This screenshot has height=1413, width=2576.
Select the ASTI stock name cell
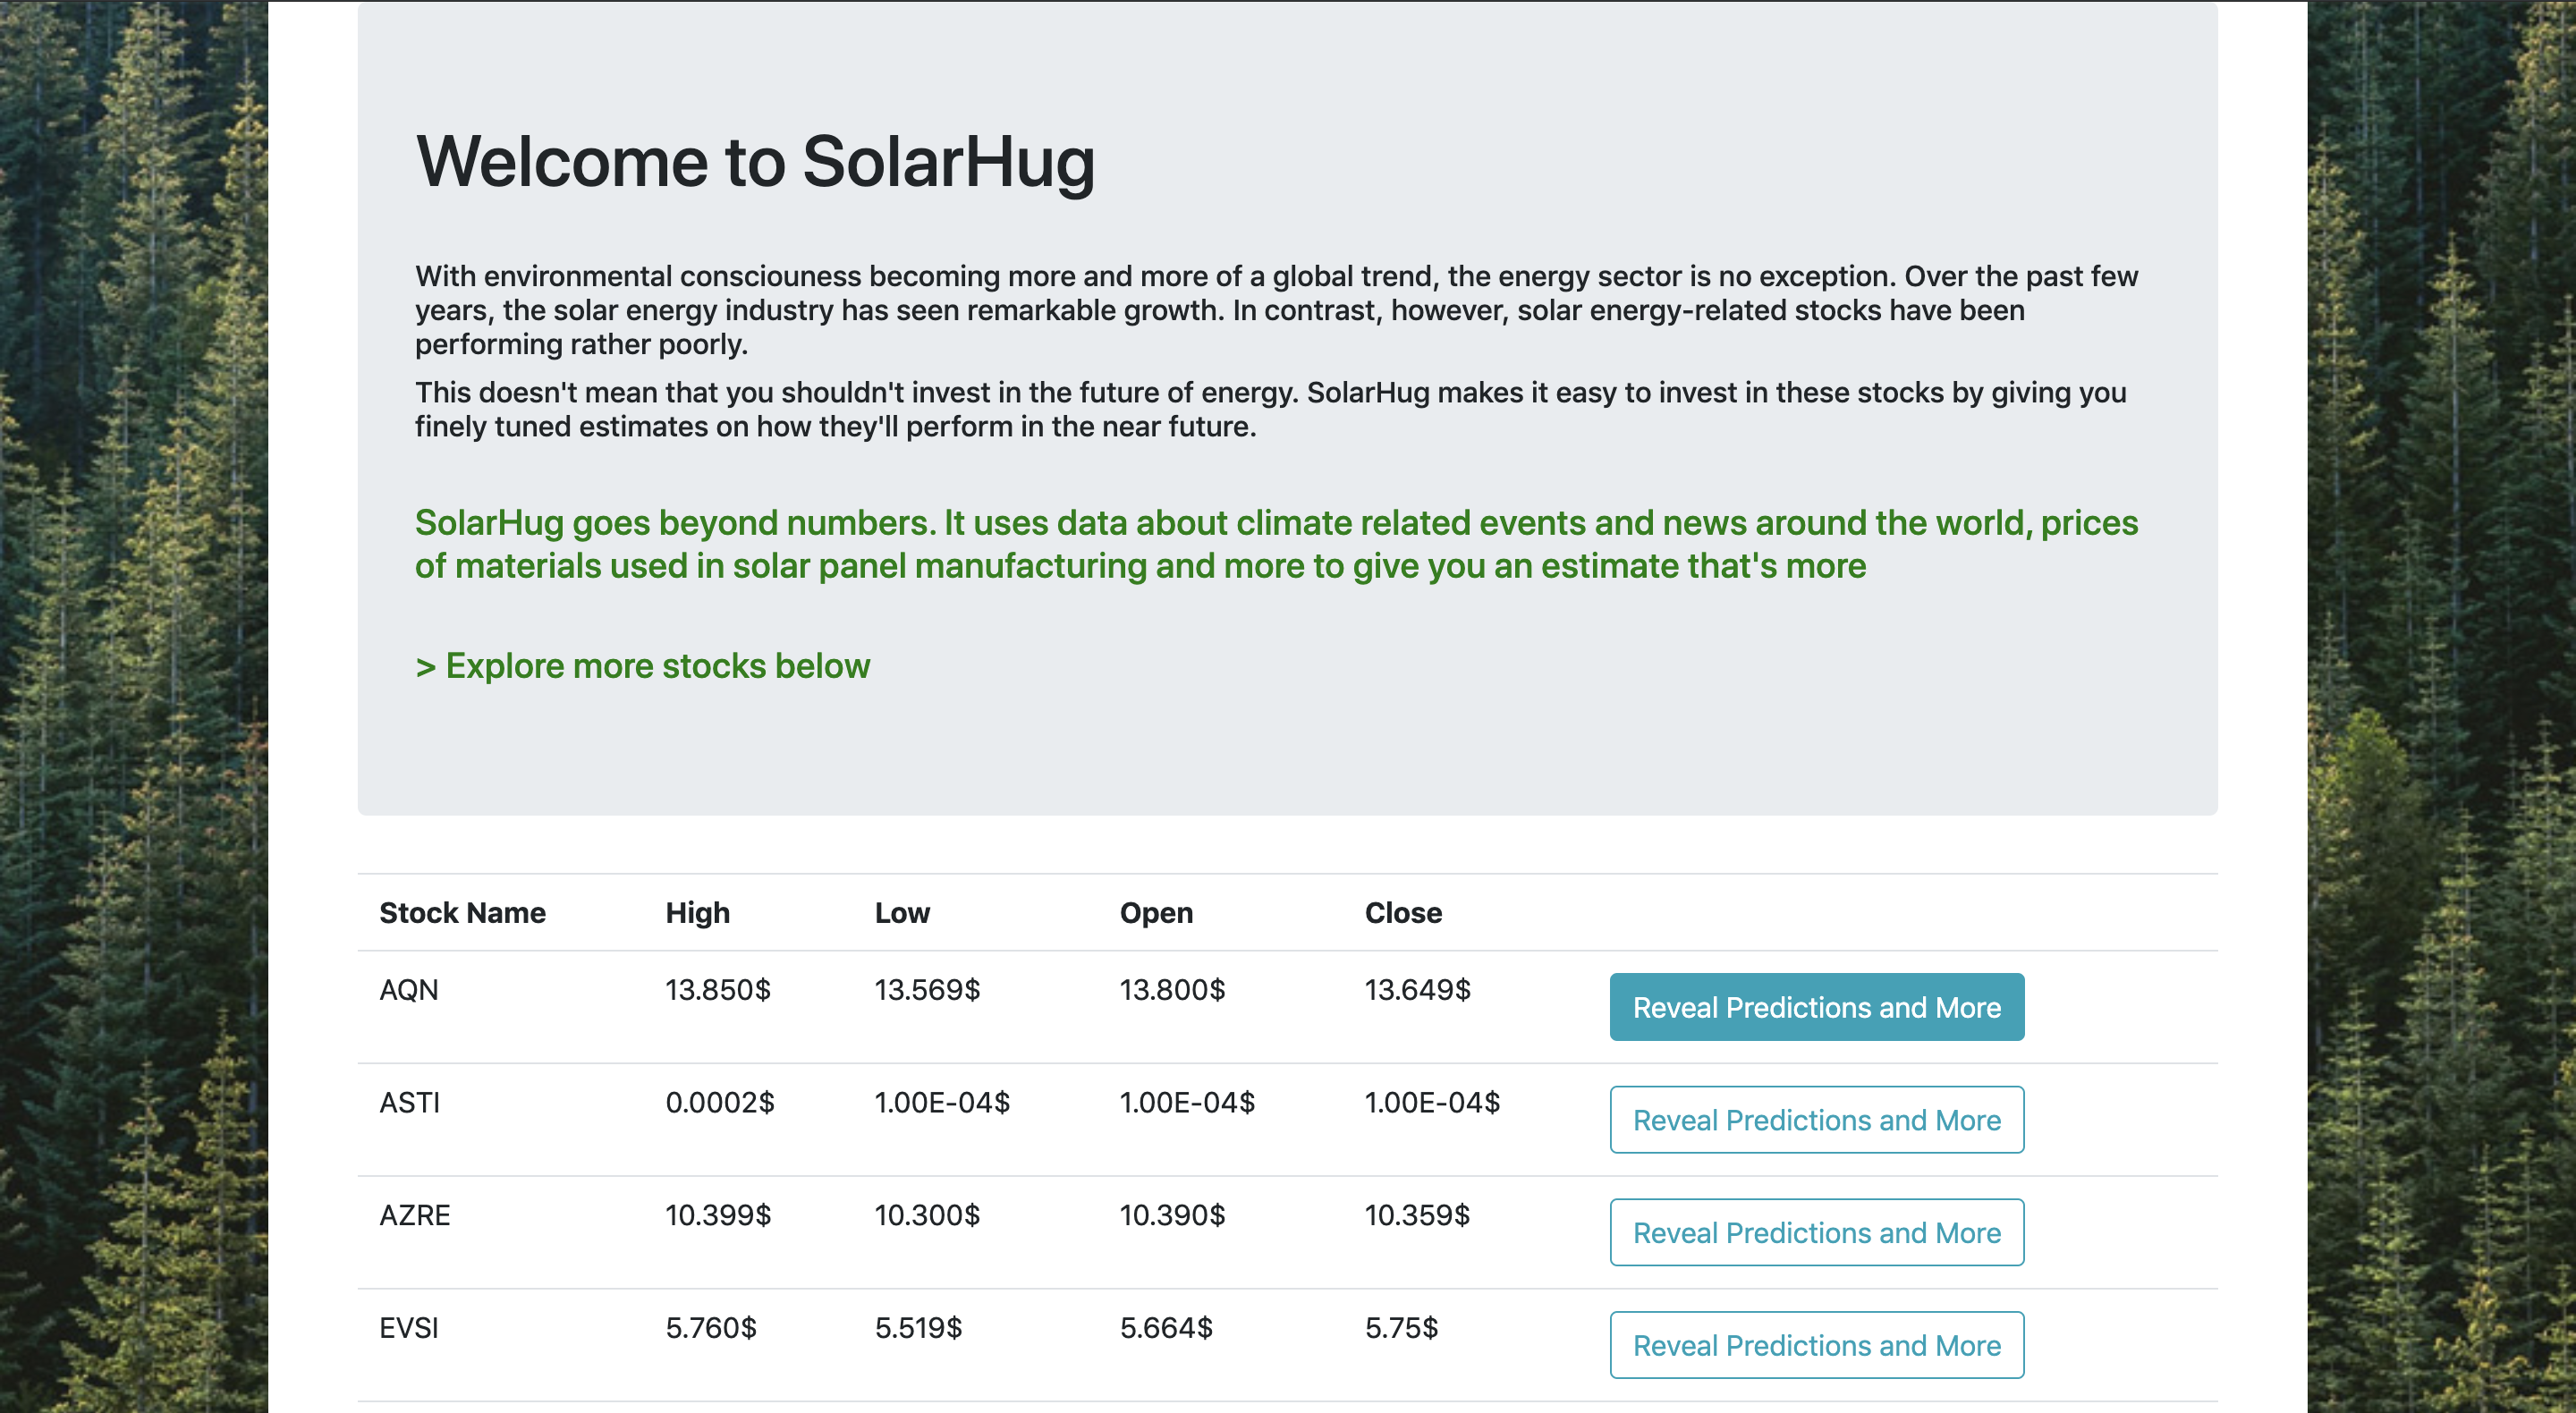409,1103
